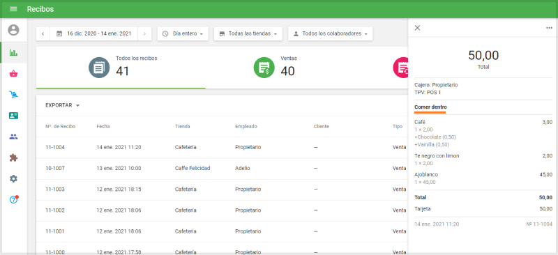Open the date range picker 16 dic. 2020
The width and height of the screenshot is (558, 255).
(x=94, y=33)
